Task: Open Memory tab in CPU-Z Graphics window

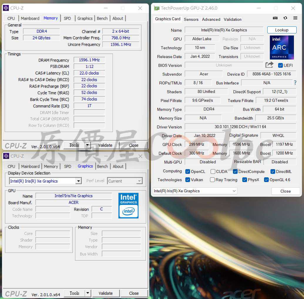Action: (x=51, y=167)
